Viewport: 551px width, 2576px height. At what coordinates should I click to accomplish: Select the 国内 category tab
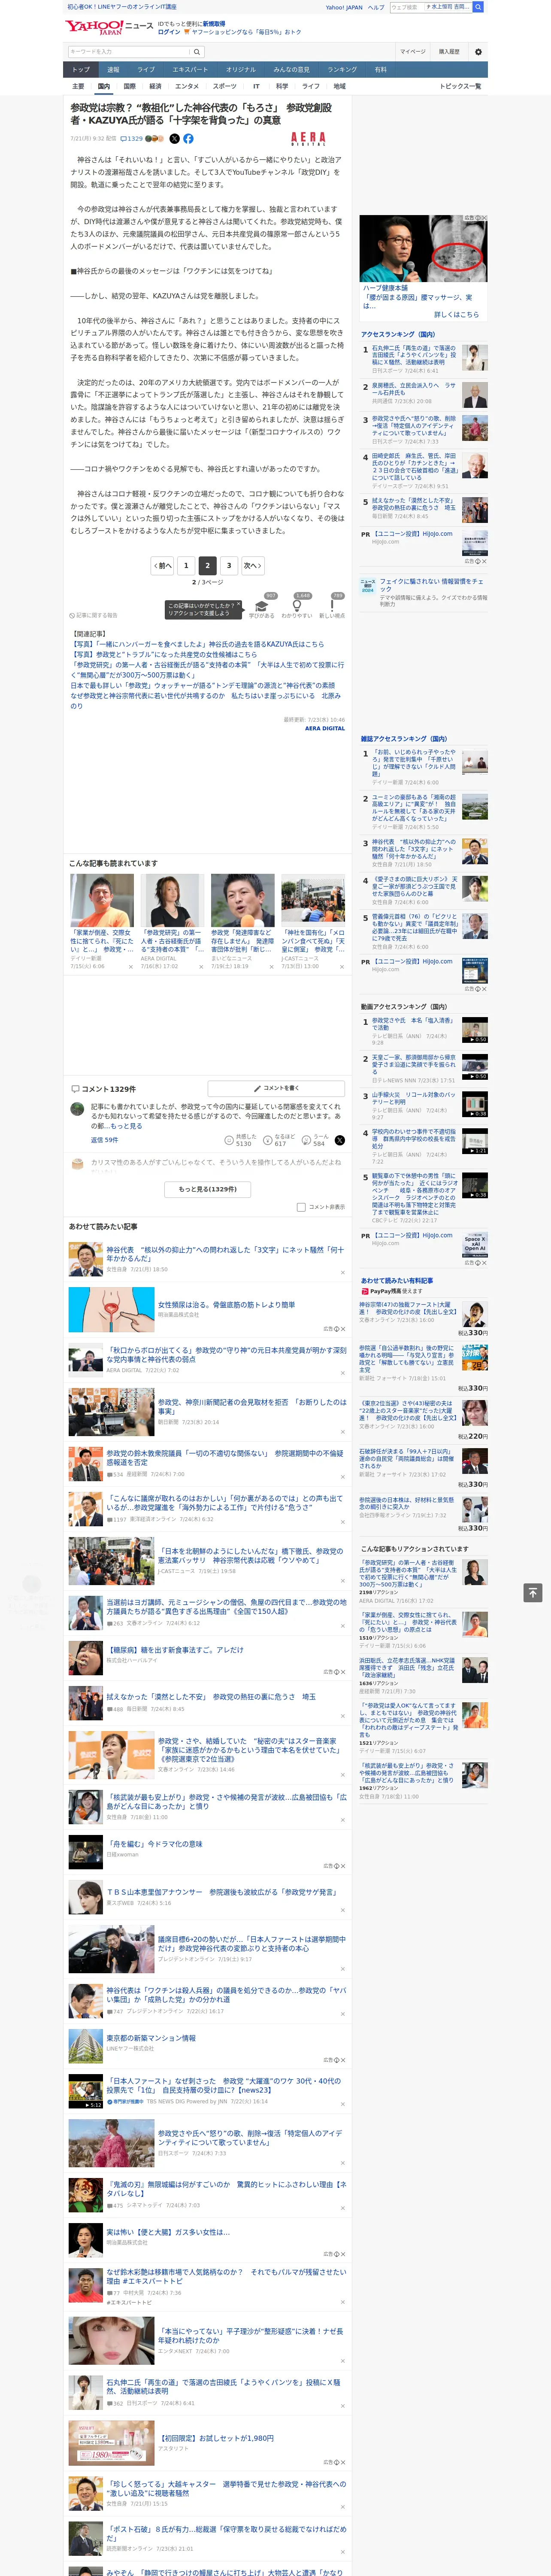(x=104, y=86)
